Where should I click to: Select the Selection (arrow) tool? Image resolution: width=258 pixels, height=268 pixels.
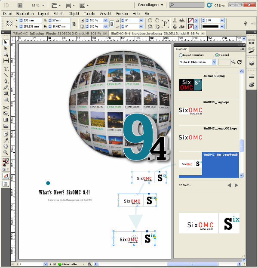pos(6,42)
